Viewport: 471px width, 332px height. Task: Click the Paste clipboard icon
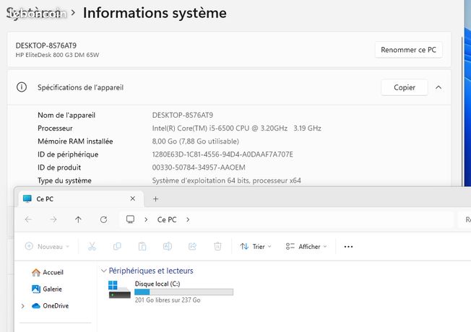click(142, 246)
